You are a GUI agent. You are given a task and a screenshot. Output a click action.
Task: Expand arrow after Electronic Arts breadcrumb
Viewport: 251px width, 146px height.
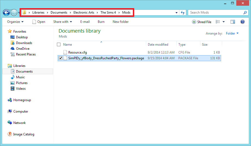click(x=97, y=13)
